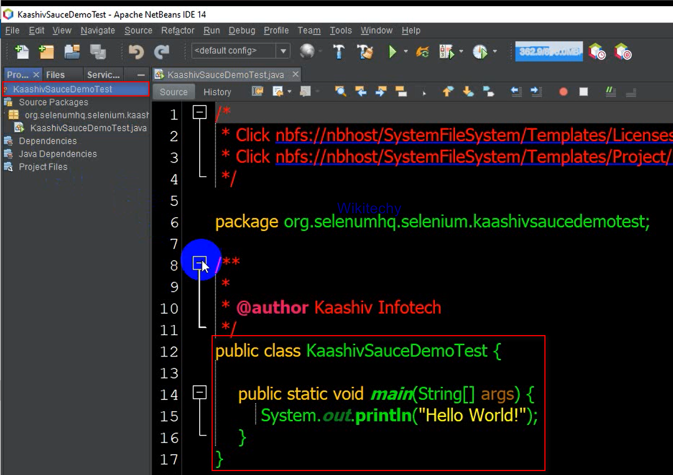673x475 pixels.
Task: Click the New File toolbar icon
Action: 22,52
